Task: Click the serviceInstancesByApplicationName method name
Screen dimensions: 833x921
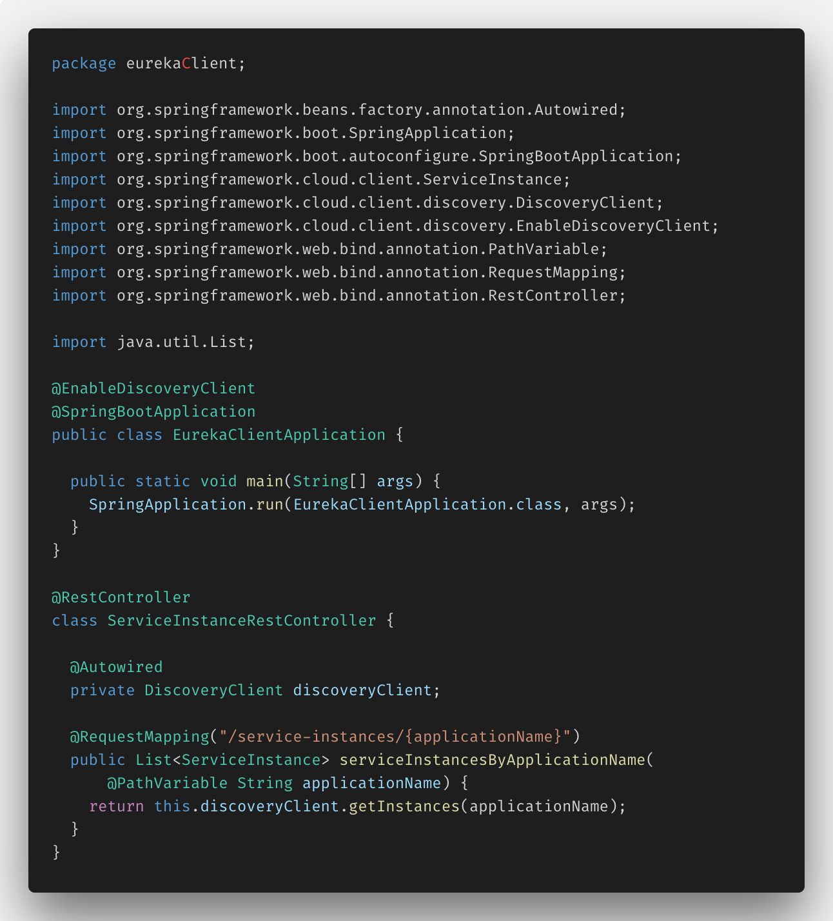Action: 493,760
